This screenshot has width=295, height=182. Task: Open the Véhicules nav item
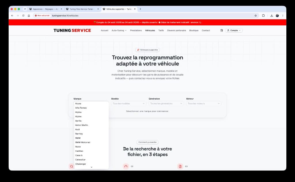click(x=150, y=30)
